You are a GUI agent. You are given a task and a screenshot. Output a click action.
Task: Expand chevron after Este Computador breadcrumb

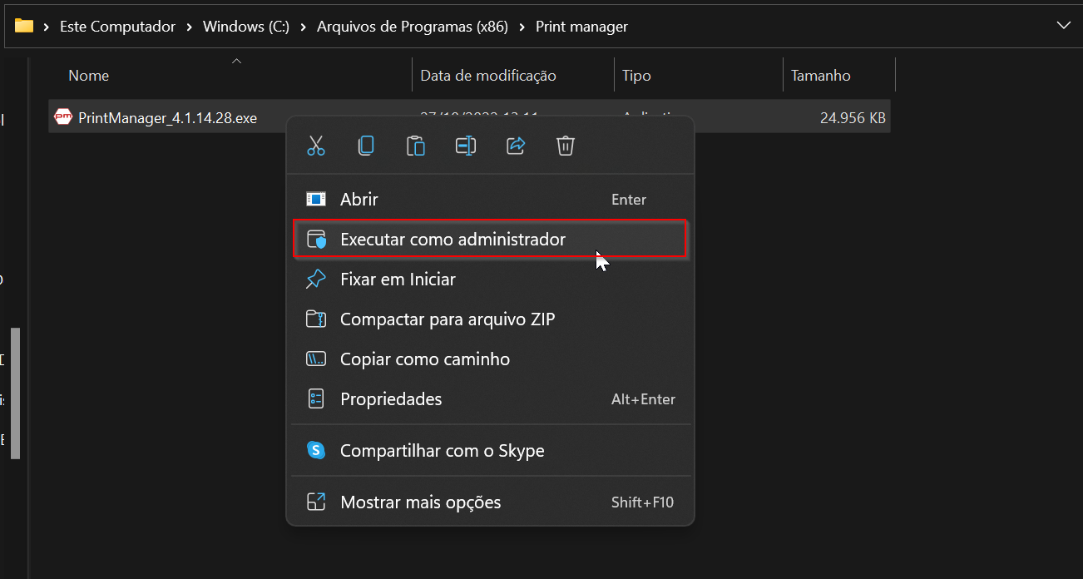(189, 27)
